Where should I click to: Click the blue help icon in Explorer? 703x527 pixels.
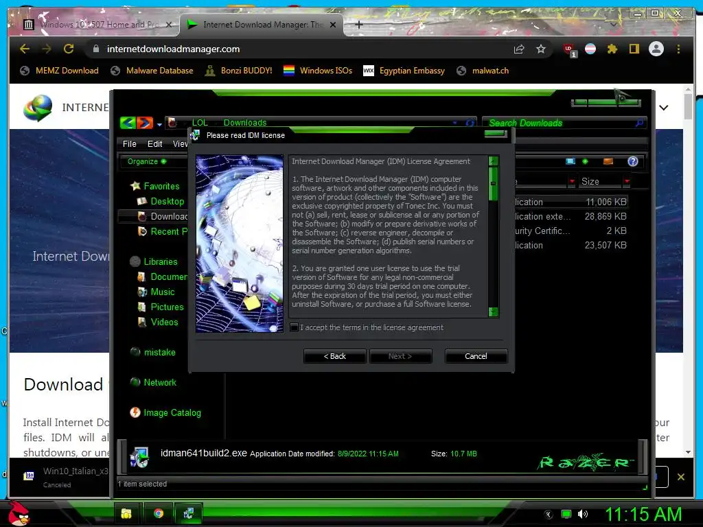(x=632, y=161)
